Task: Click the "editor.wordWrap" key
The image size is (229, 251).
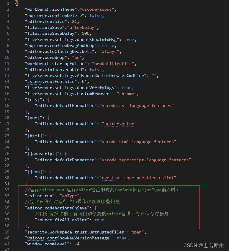Action: pos(46,57)
